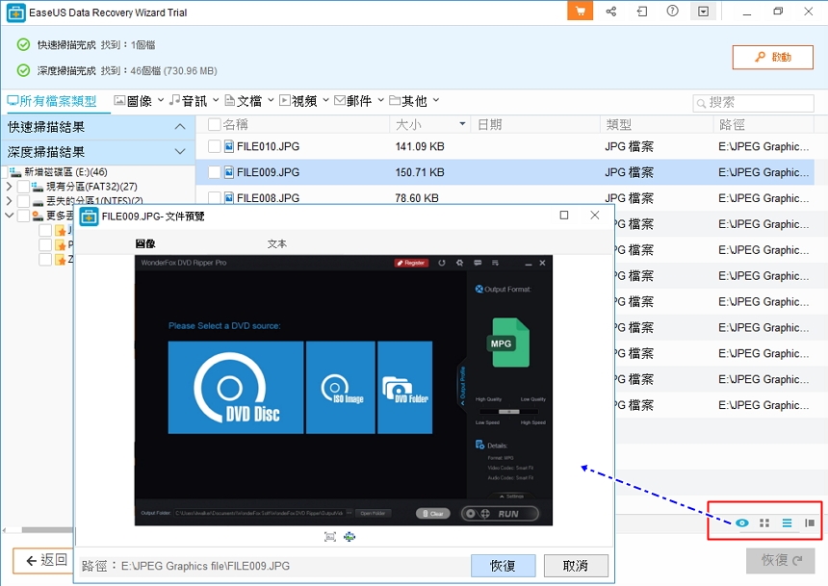
Task: Click the green check beside 快速掃描完成
Action: [x=23, y=45]
